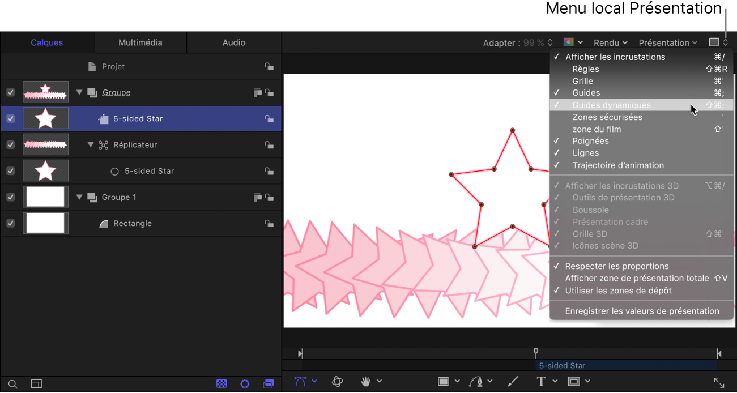
Task: Collapse the Groupe disclosure triangle
Action: pyautogui.click(x=79, y=93)
